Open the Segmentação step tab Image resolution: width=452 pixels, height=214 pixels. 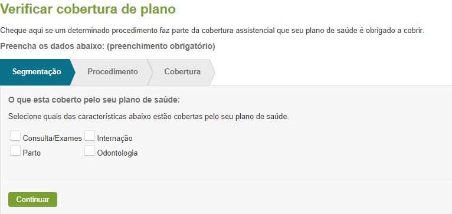coord(37,72)
